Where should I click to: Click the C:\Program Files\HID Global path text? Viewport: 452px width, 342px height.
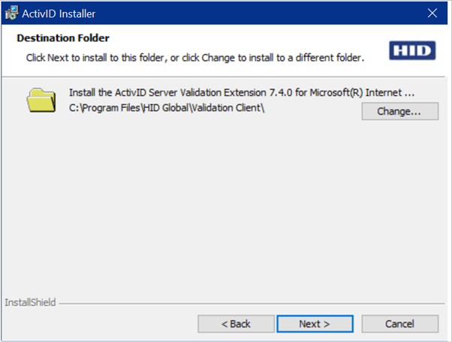(x=167, y=108)
